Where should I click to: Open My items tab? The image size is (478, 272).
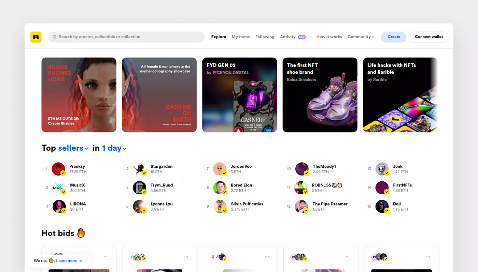pyautogui.click(x=241, y=37)
